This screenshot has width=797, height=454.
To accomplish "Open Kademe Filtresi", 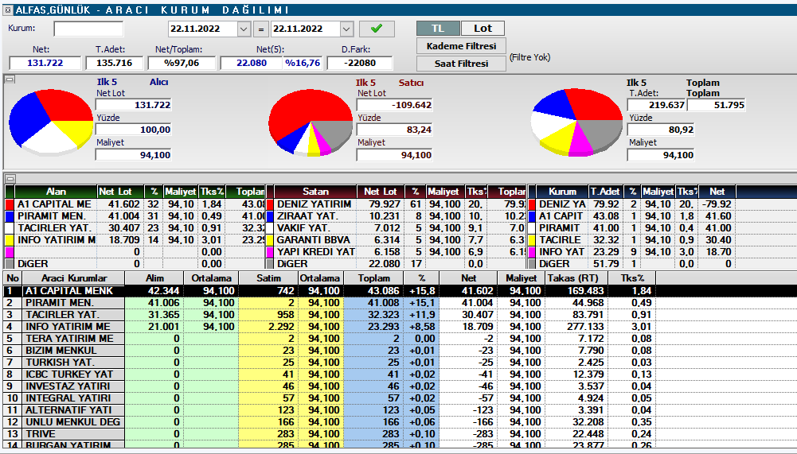I will pos(461,46).
